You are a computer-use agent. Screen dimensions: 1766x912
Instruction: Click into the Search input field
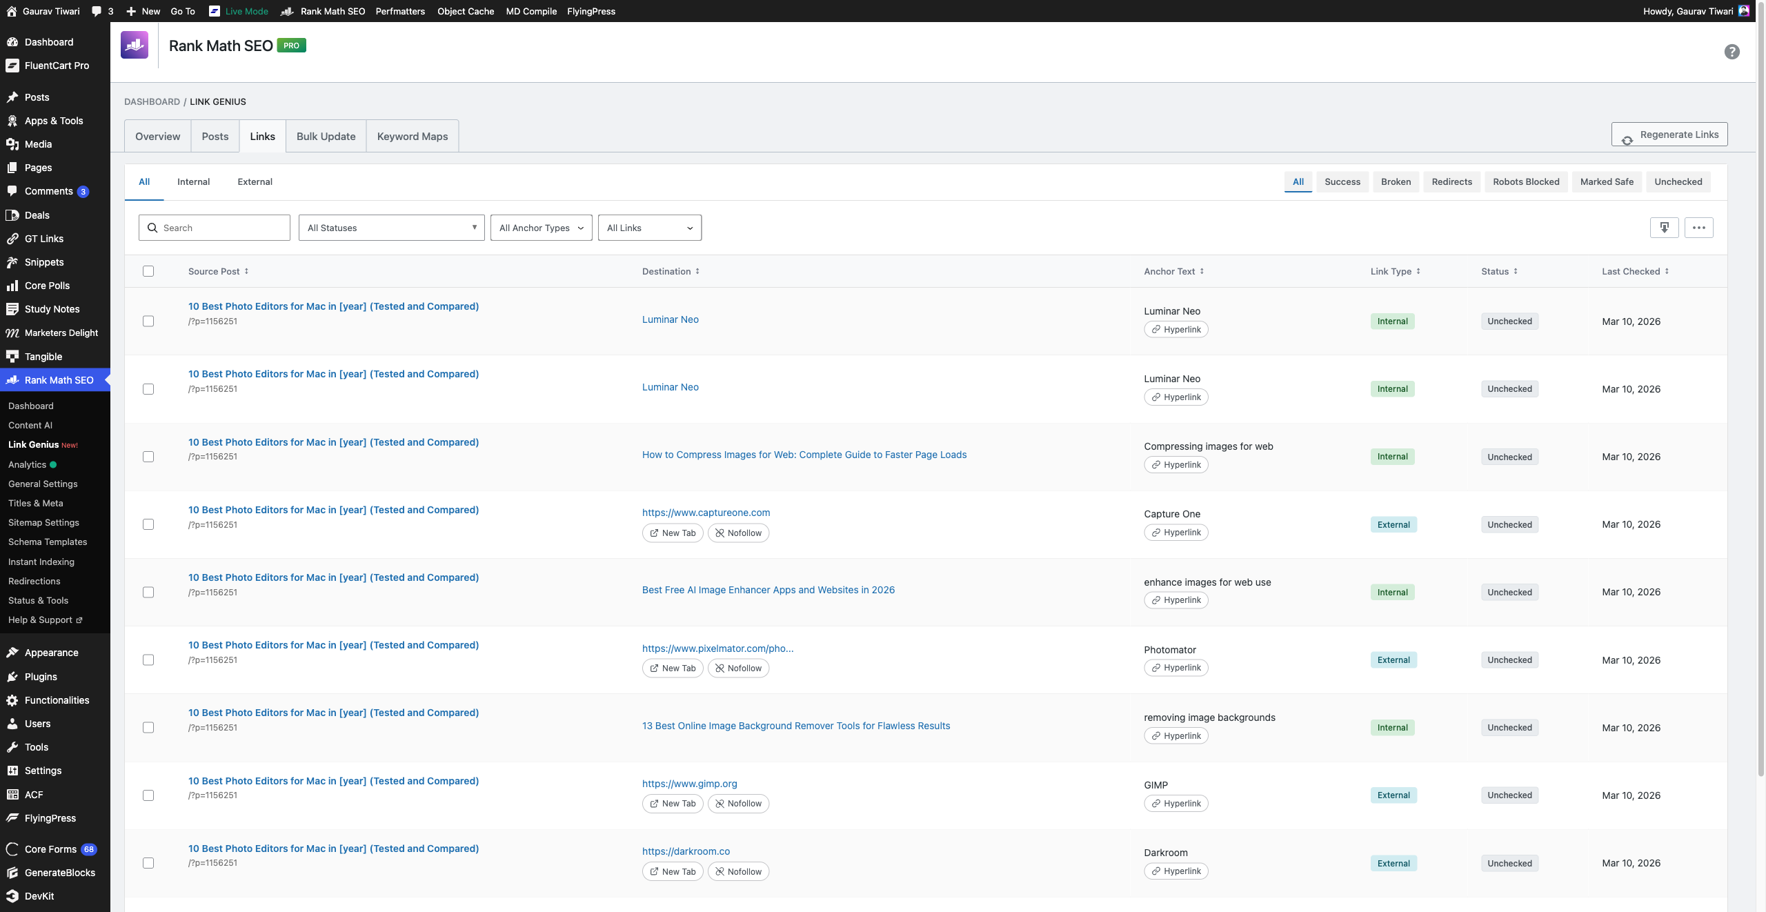pyautogui.click(x=222, y=228)
